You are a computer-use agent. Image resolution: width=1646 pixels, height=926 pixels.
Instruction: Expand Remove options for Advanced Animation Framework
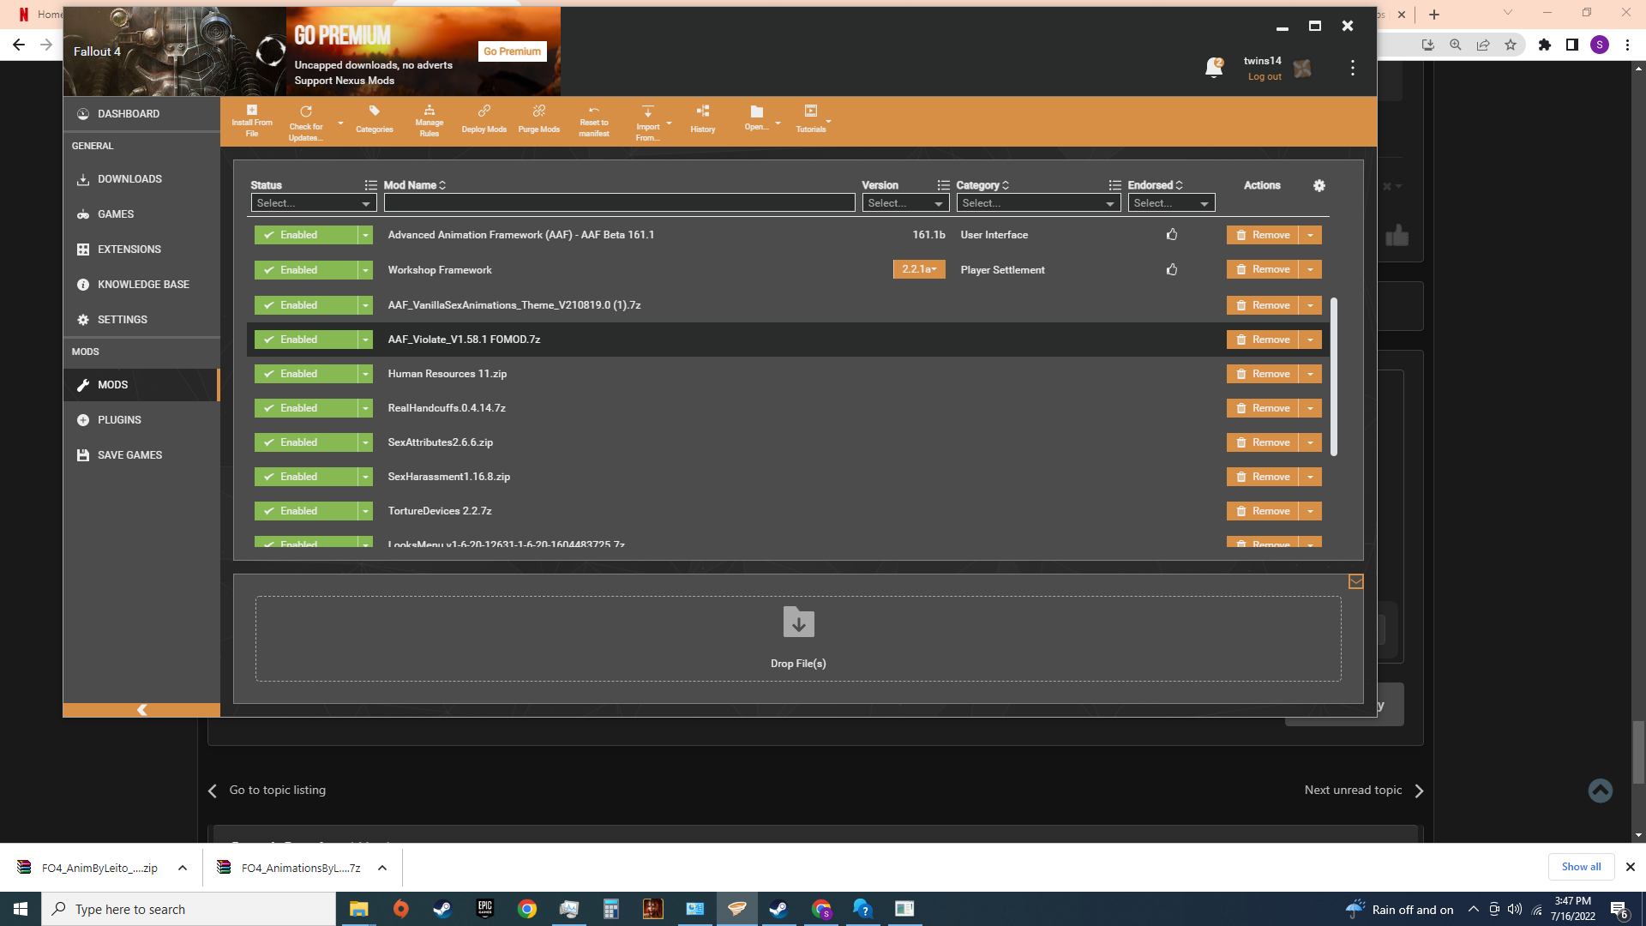pyautogui.click(x=1310, y=235)
